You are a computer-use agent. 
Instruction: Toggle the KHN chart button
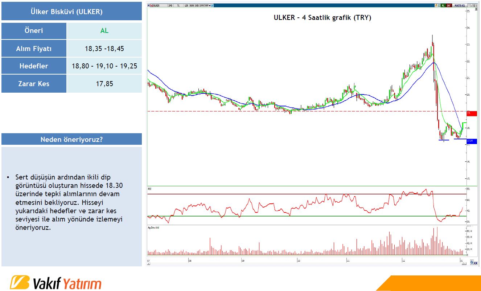(x=192, y=6)
